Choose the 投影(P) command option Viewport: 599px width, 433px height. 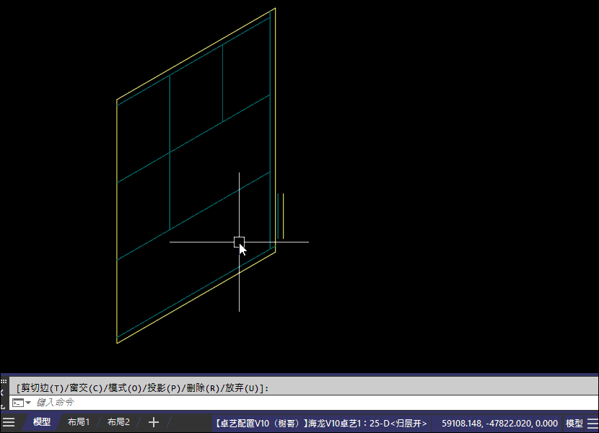pos(162,388)
